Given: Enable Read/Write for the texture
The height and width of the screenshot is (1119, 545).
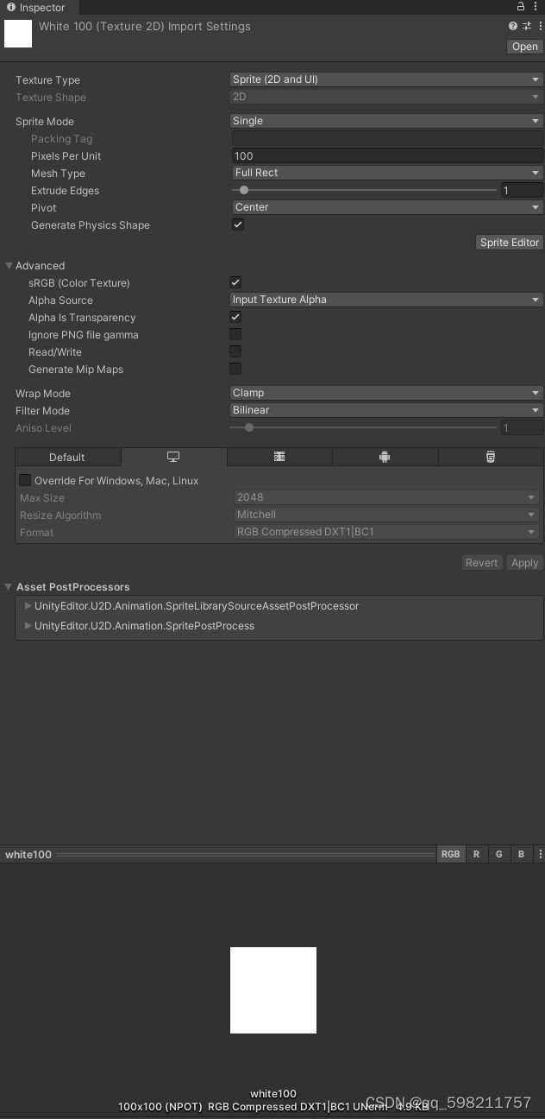Looking at the screenshot, I should (x=235, y=351).
